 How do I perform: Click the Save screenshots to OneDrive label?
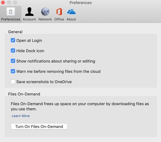44,82
